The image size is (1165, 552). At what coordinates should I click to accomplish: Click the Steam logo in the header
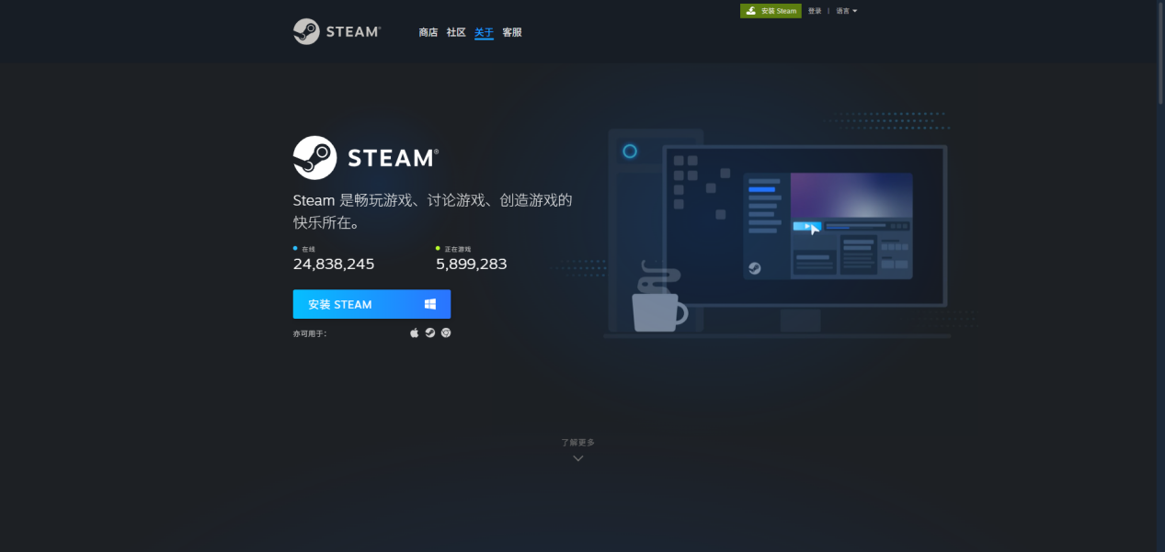click(337, 31)
